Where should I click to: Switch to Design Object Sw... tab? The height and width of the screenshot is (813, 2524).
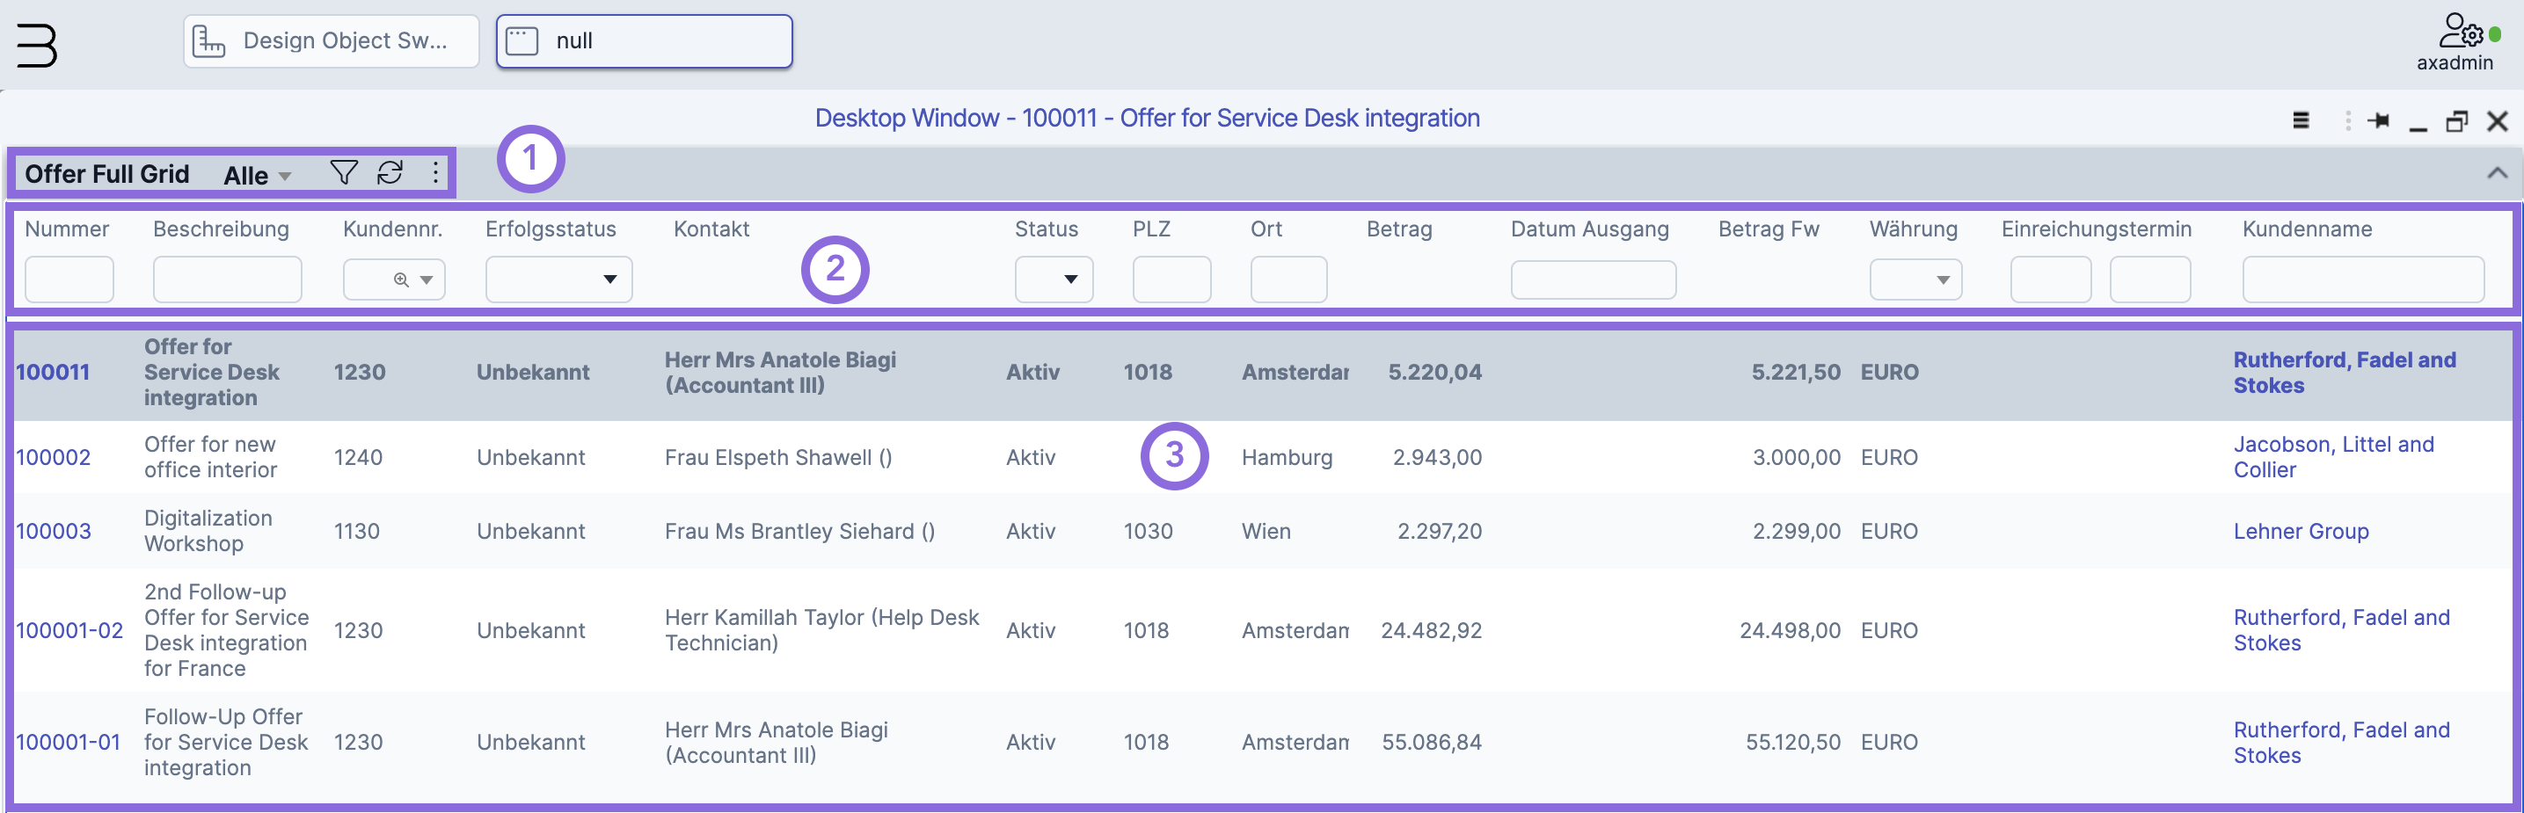332,41
